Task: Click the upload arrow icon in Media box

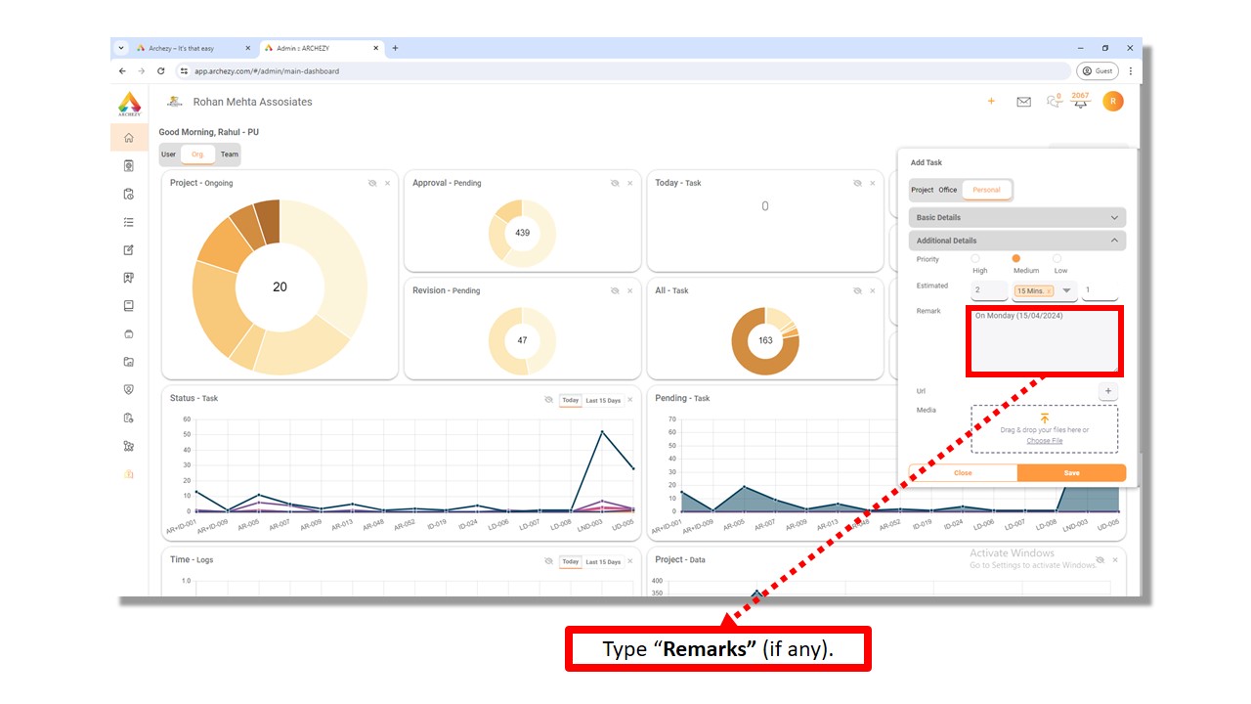Action: tap(1045, 418)
